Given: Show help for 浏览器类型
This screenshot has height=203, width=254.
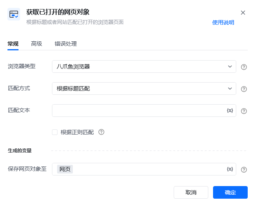Looking at the screenshot, I should [244, 67].
